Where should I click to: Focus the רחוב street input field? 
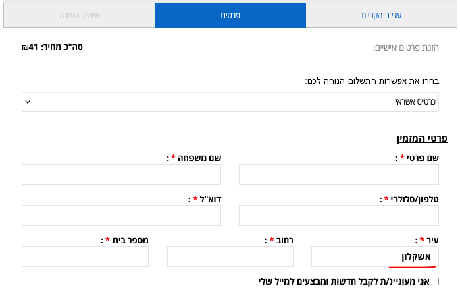[x=230, y=256]
